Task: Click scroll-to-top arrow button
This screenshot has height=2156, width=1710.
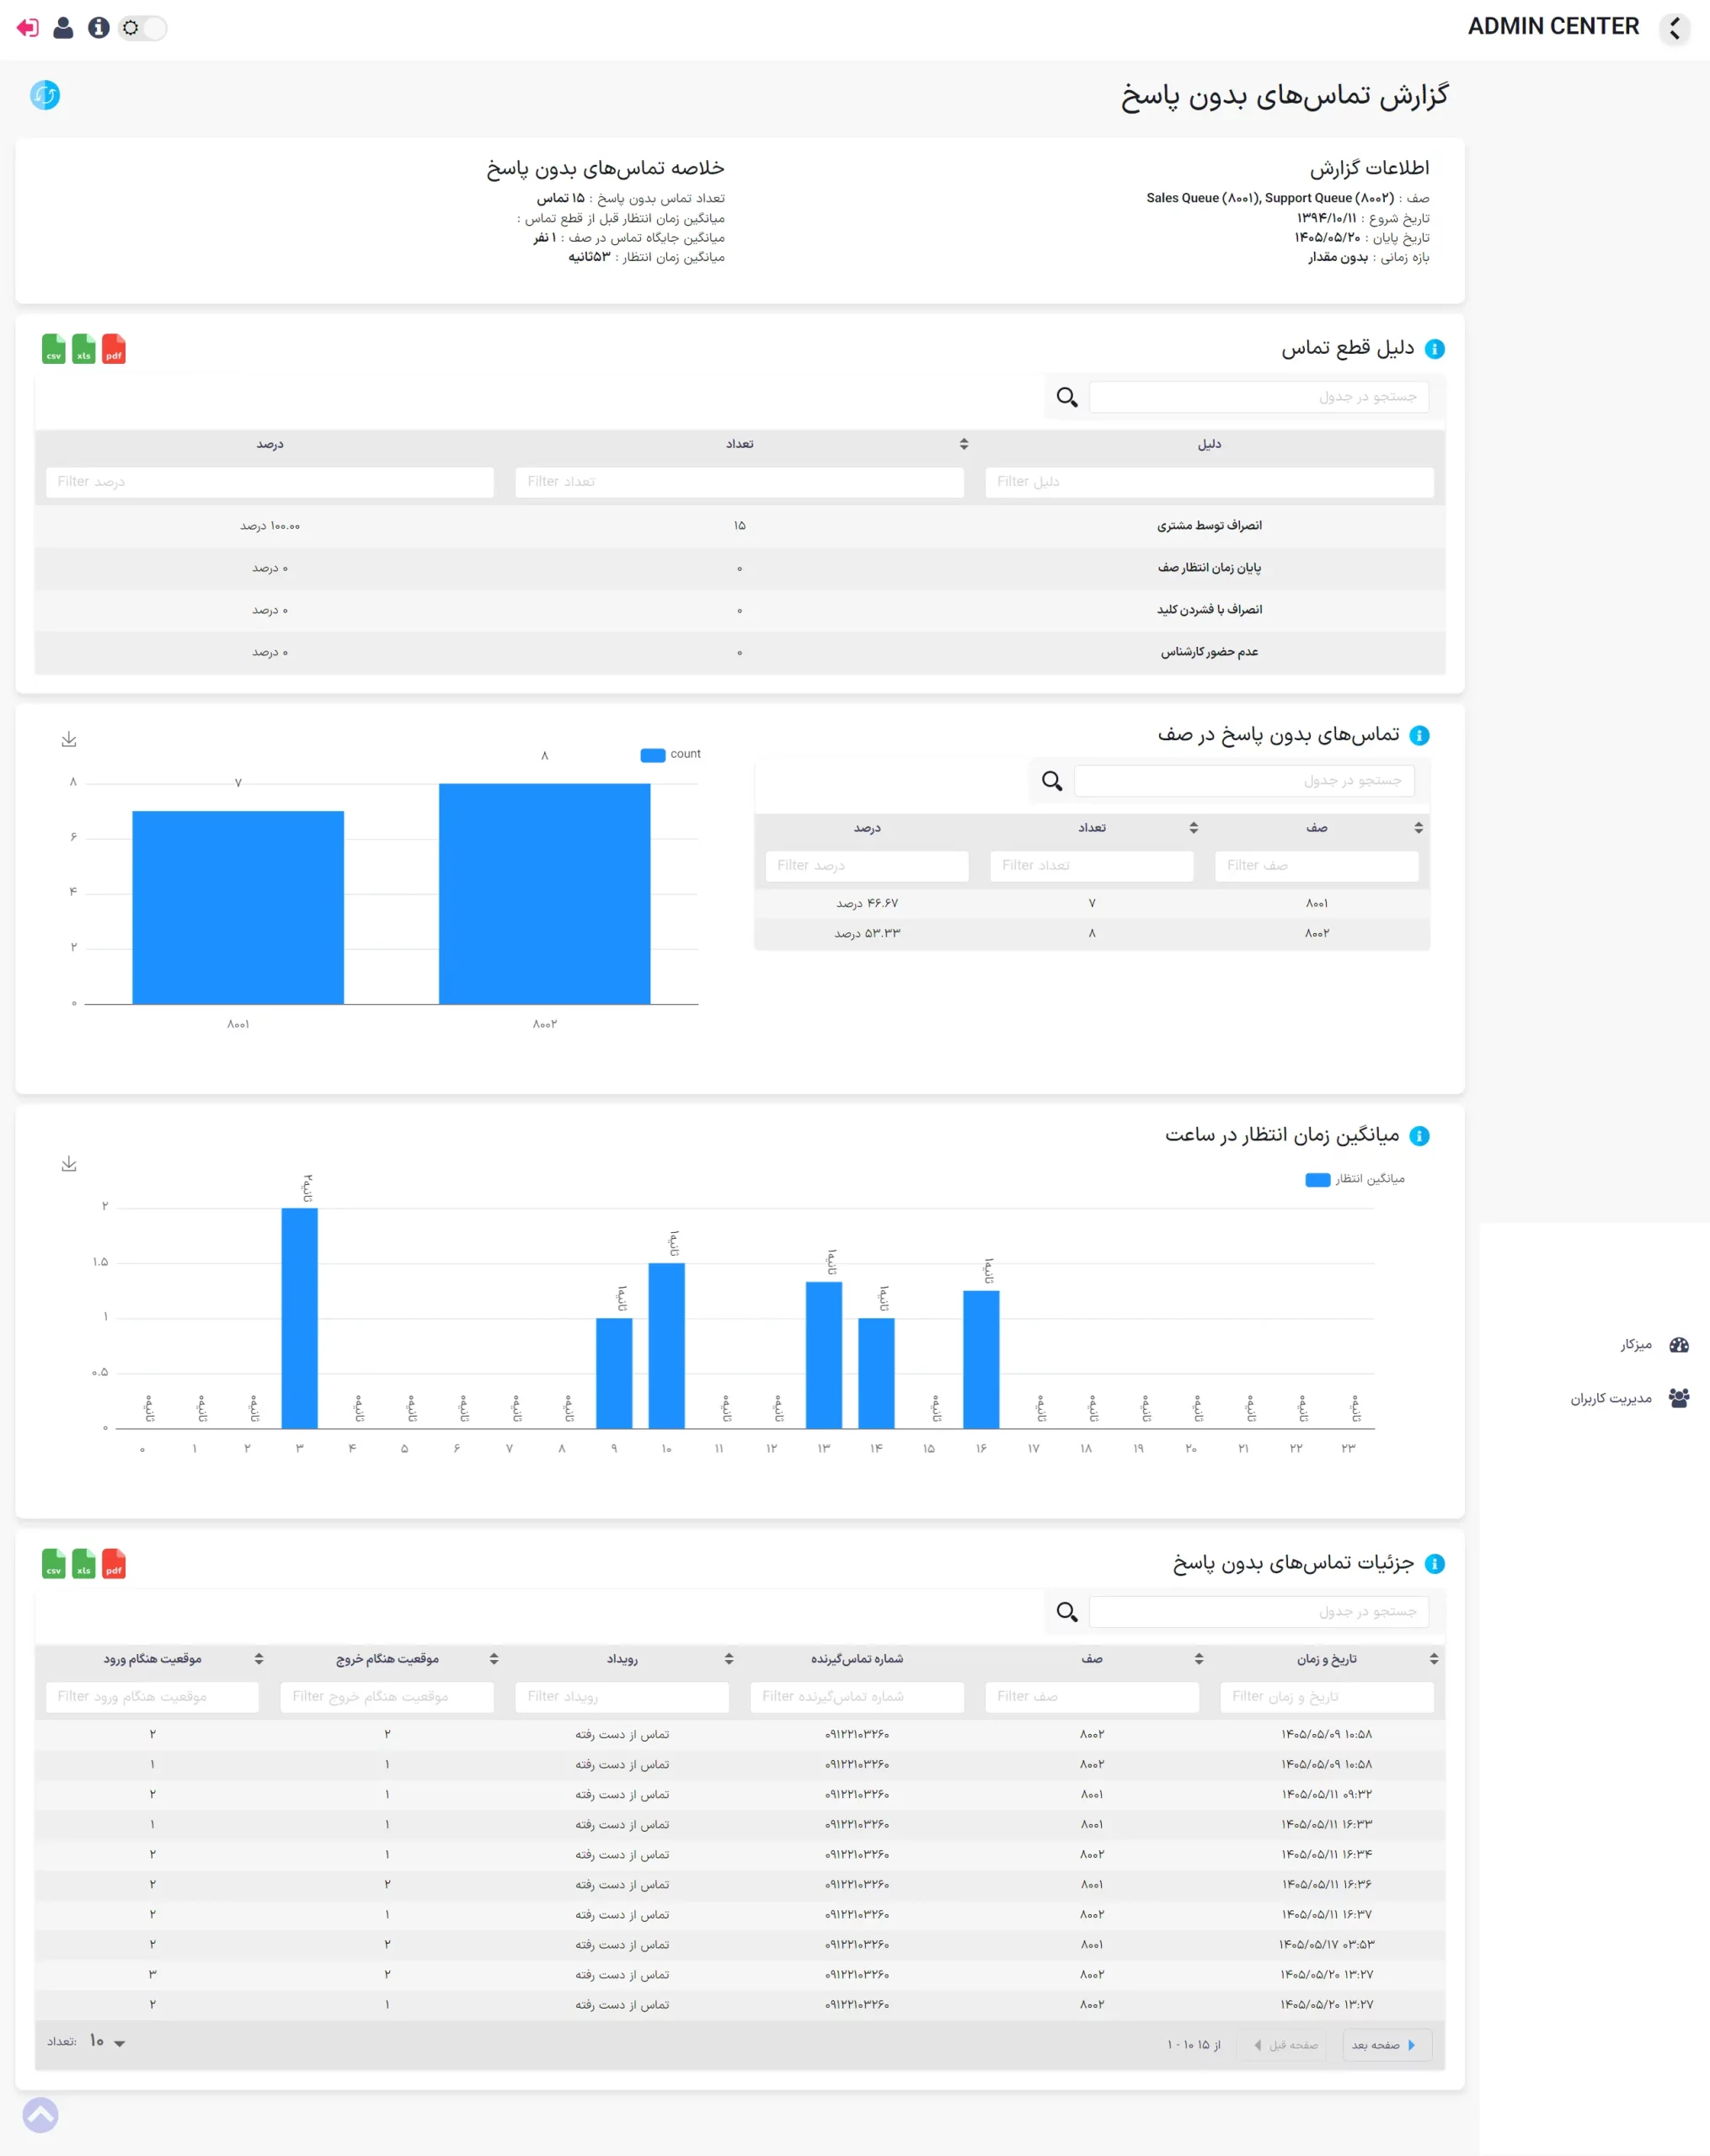Action: (x=40, y=2114)
